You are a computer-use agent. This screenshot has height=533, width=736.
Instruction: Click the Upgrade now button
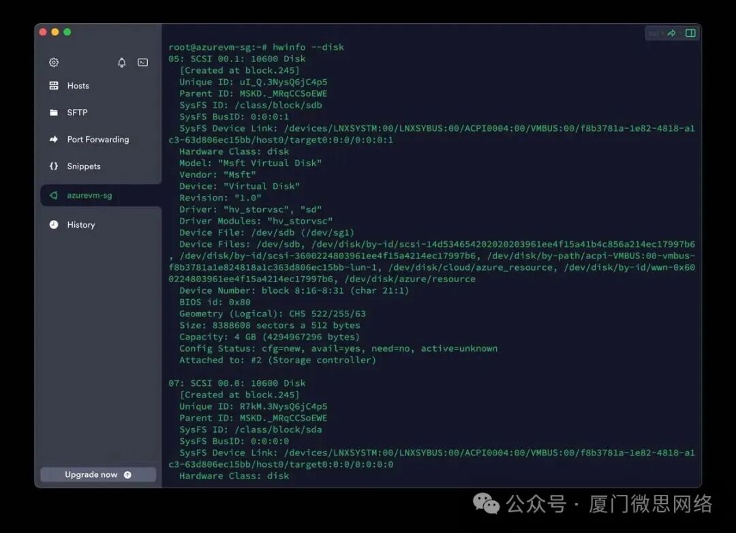[98, 475]
